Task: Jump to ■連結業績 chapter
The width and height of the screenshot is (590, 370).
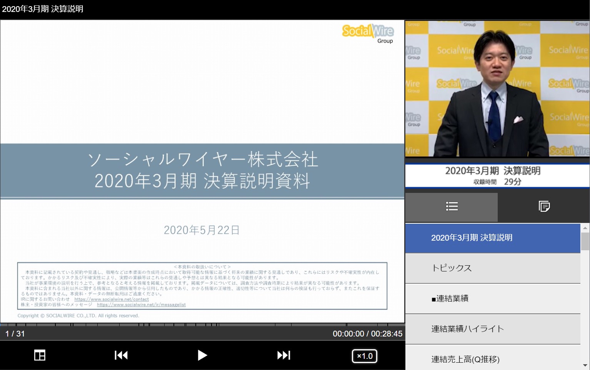Action: tap(493, 299)
